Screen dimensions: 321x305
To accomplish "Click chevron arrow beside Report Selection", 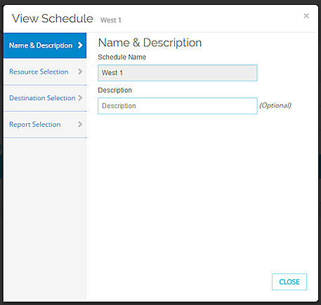I will pyautogui.click(x=80, y=124).
